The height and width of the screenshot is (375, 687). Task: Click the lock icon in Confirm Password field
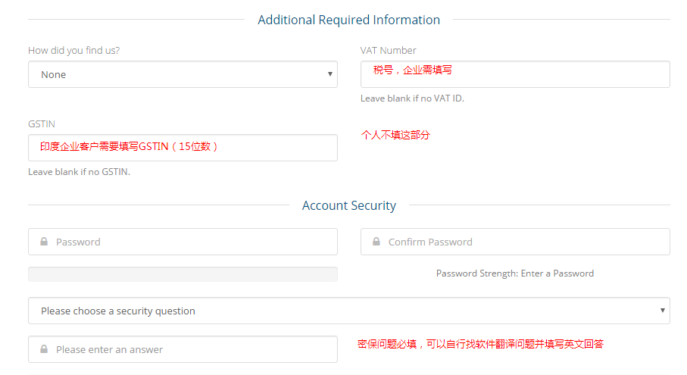point(376,242)
